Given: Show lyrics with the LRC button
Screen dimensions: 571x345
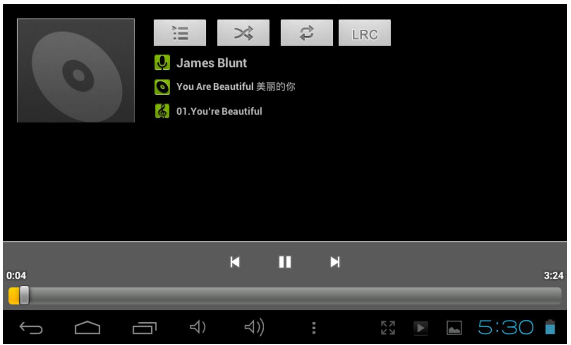Looking at the screenshot, I should coord(365,33).
